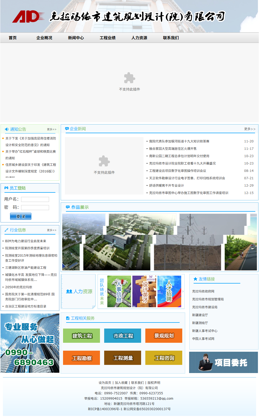Open friendly link 新疆测绘厅

pyautogui.click(x=200, y=323)
